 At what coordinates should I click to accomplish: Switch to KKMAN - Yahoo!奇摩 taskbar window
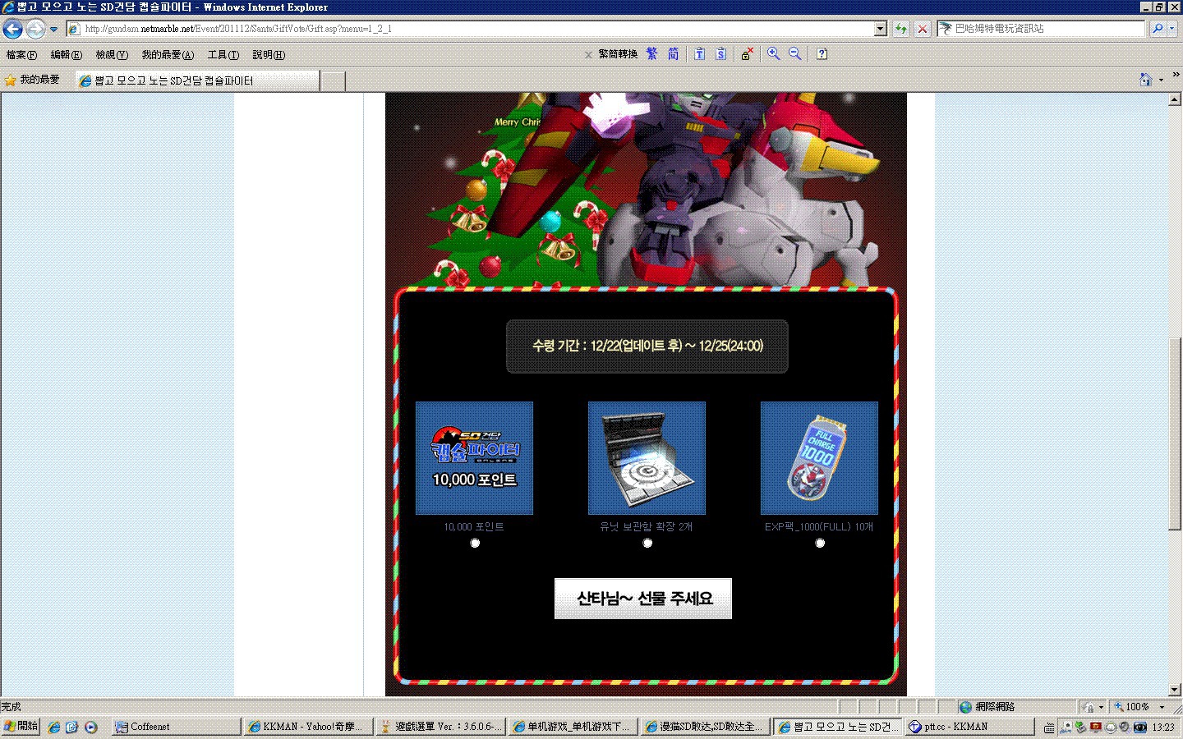(x=307, y=727)
